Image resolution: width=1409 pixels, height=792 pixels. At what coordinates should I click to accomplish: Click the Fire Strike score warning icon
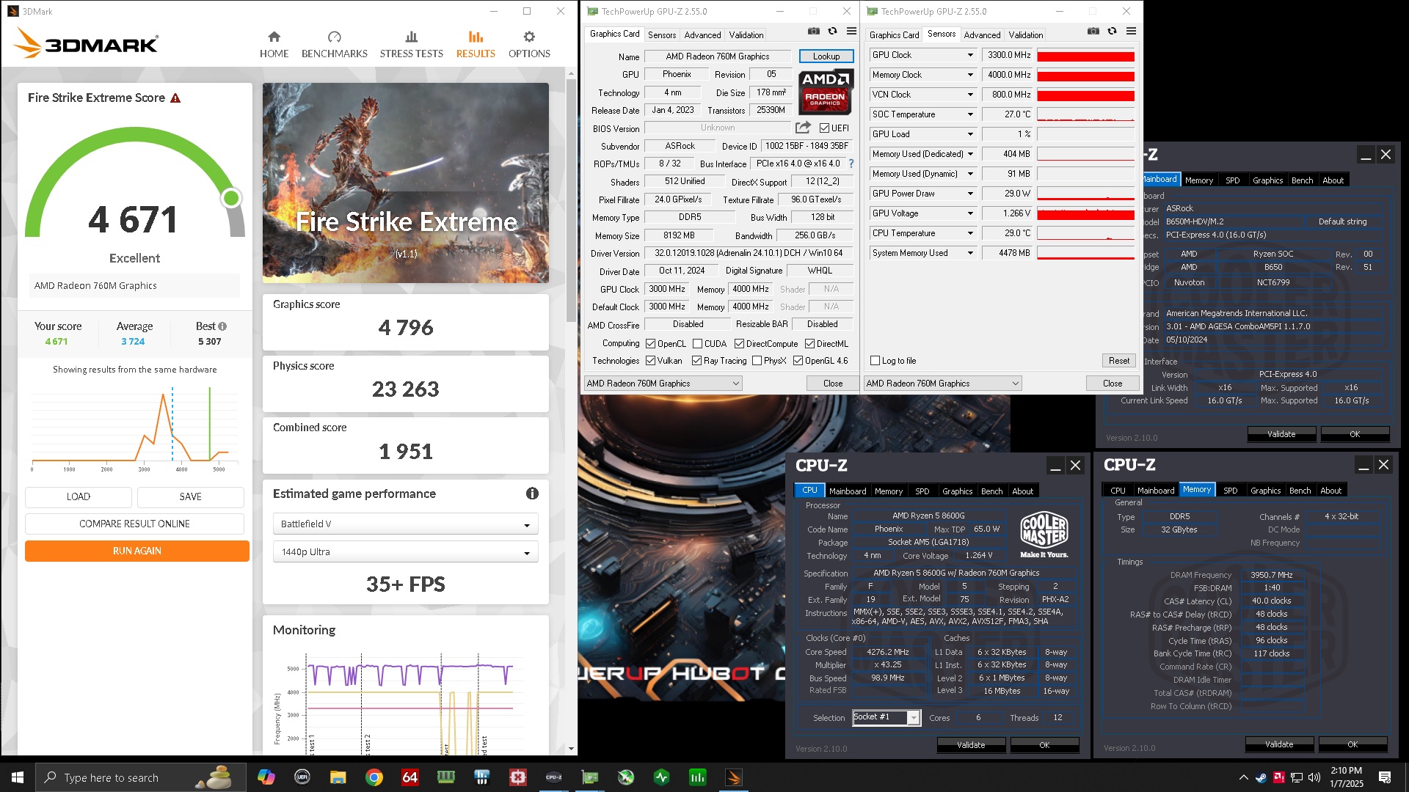(x=175, y=98)
